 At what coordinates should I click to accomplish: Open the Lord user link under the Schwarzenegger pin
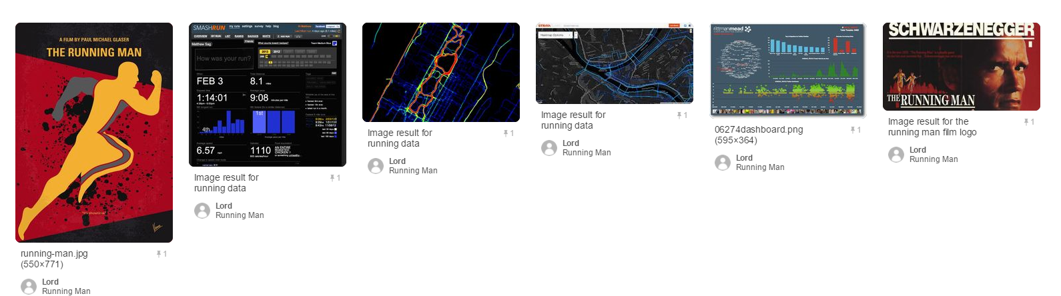918,150
